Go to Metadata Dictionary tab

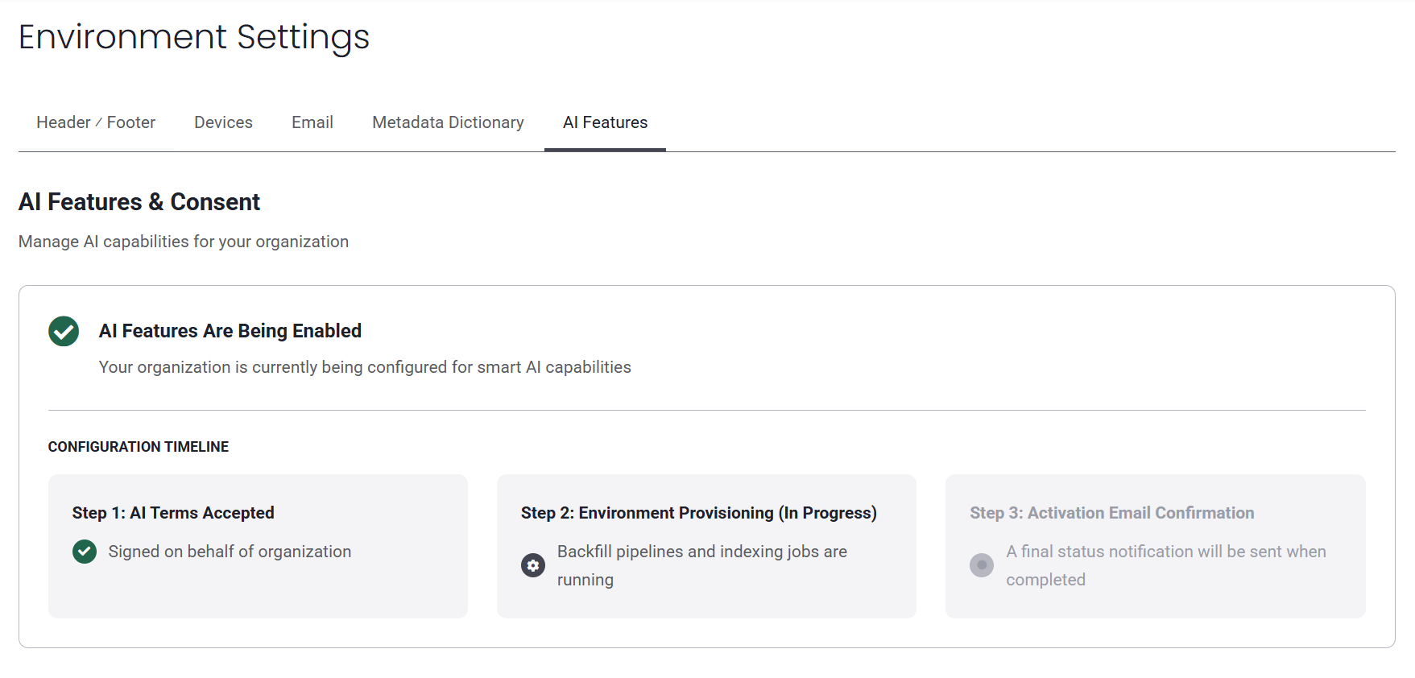click(x=448, y=122)
